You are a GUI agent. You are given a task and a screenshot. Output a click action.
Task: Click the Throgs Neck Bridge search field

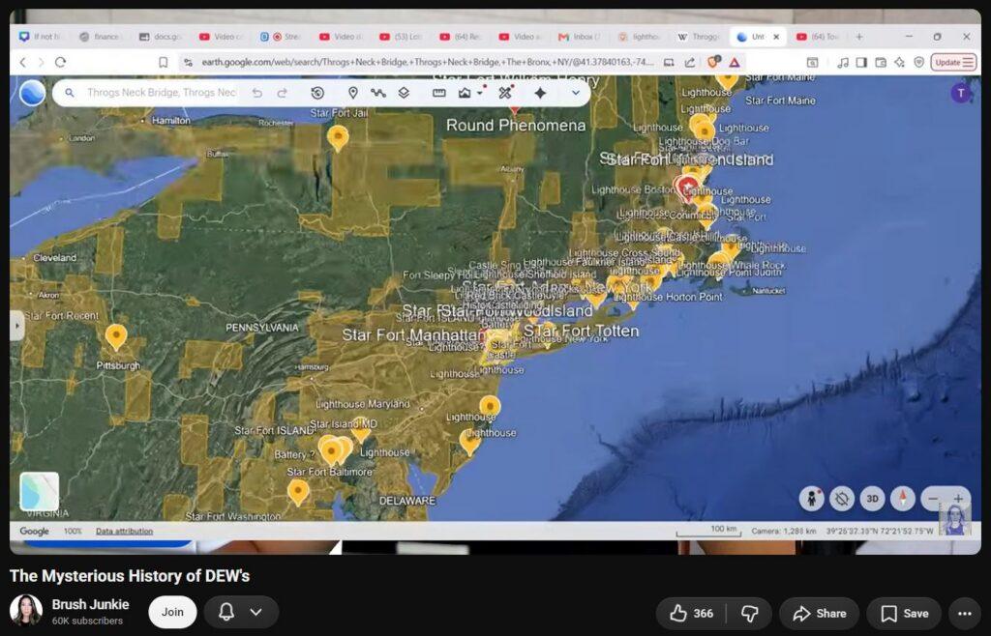(162, 93)
